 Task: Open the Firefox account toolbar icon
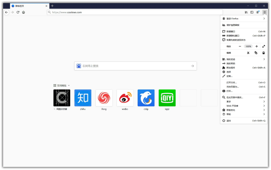258,12
